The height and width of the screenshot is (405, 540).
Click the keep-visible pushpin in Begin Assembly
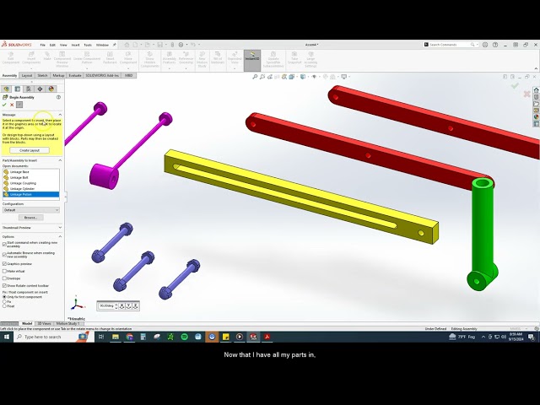pos(19,105)
